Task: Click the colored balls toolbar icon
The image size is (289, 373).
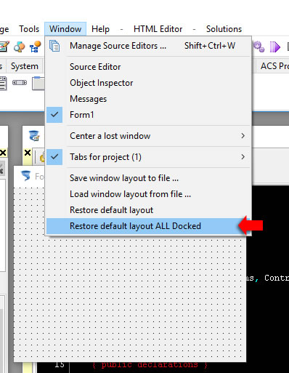Action: (x=20, y=47)
